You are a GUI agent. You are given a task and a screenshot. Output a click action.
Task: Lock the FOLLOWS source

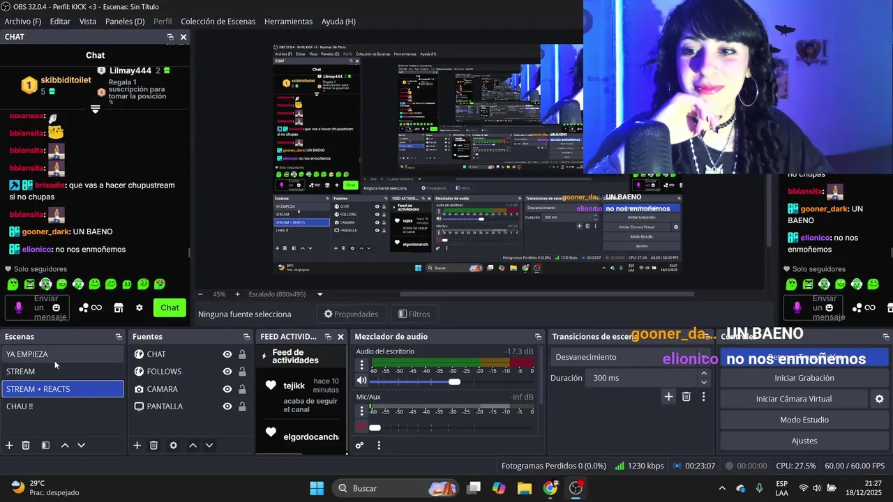pos(242,372)
